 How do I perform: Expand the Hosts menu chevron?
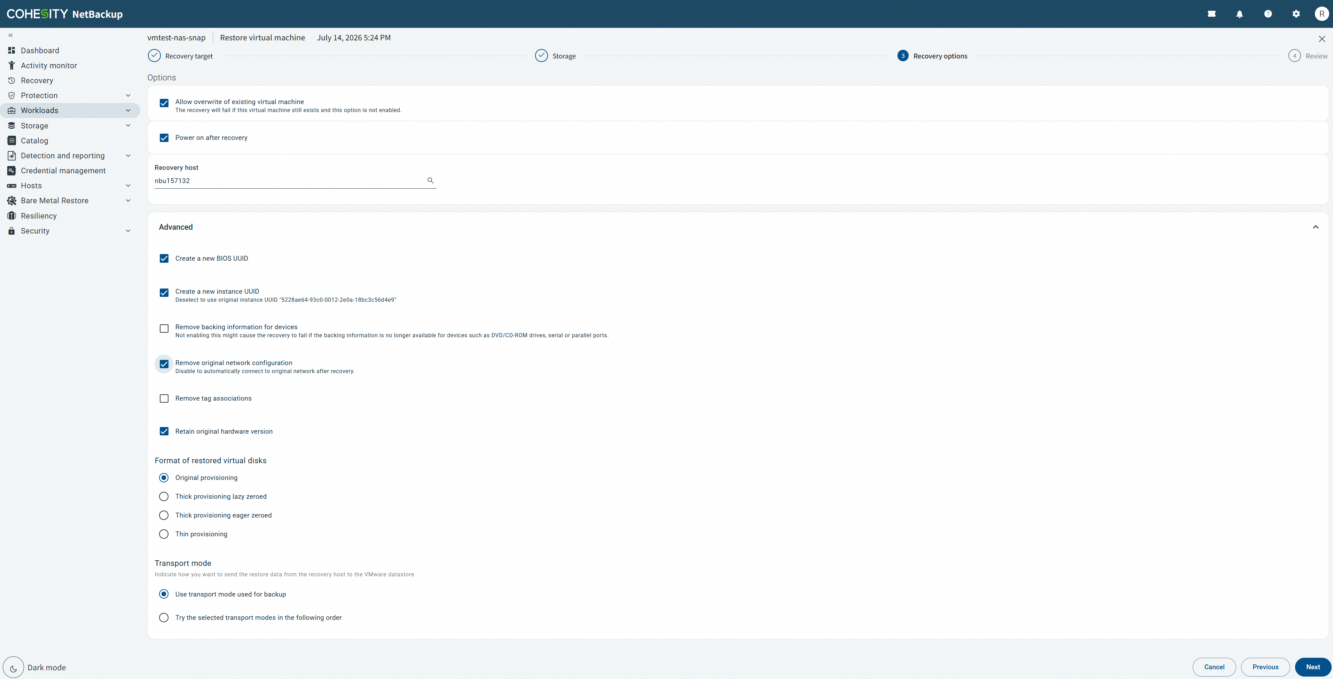pos(128,185)
